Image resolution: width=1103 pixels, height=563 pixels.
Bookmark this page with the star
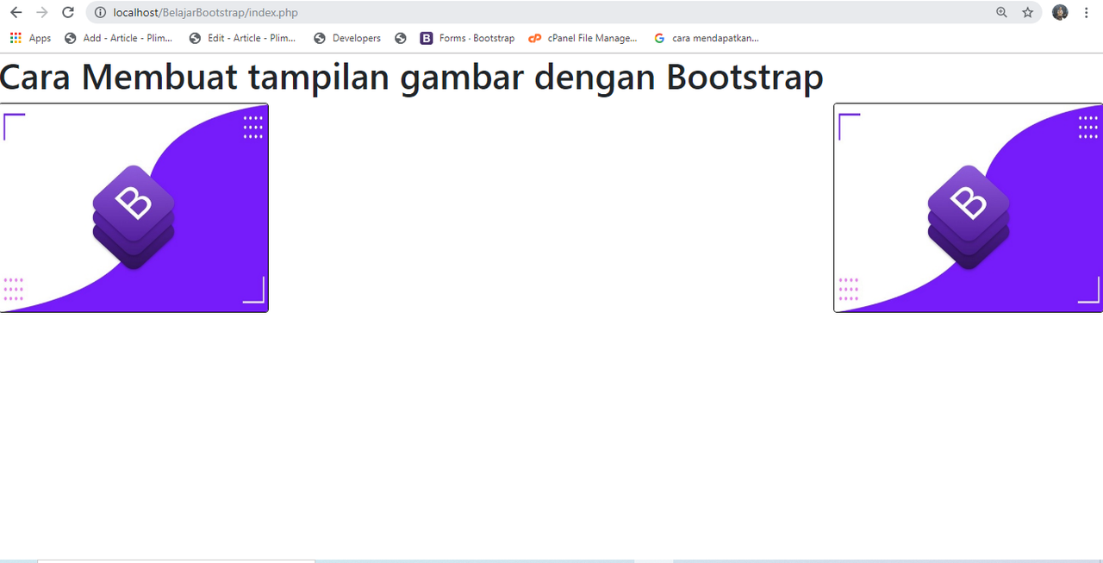point(1027,12)
